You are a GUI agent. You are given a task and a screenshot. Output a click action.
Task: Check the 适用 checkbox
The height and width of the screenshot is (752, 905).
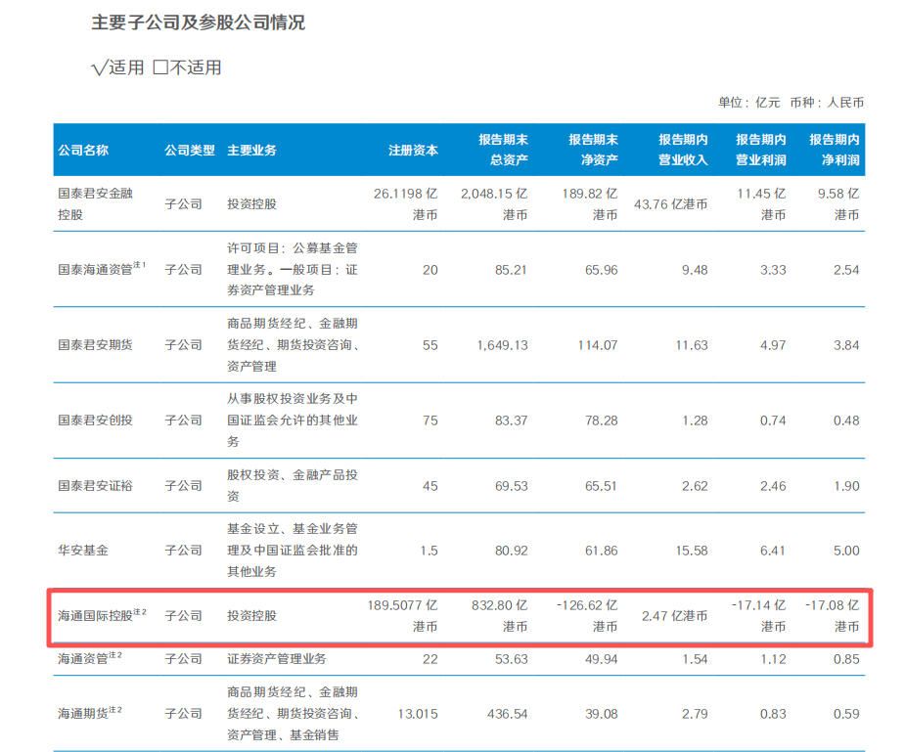tap(98, 67)
